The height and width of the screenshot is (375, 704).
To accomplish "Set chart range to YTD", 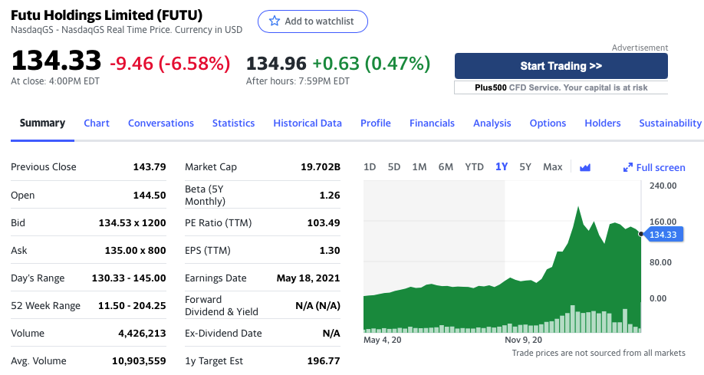I will tap(474, 167).
